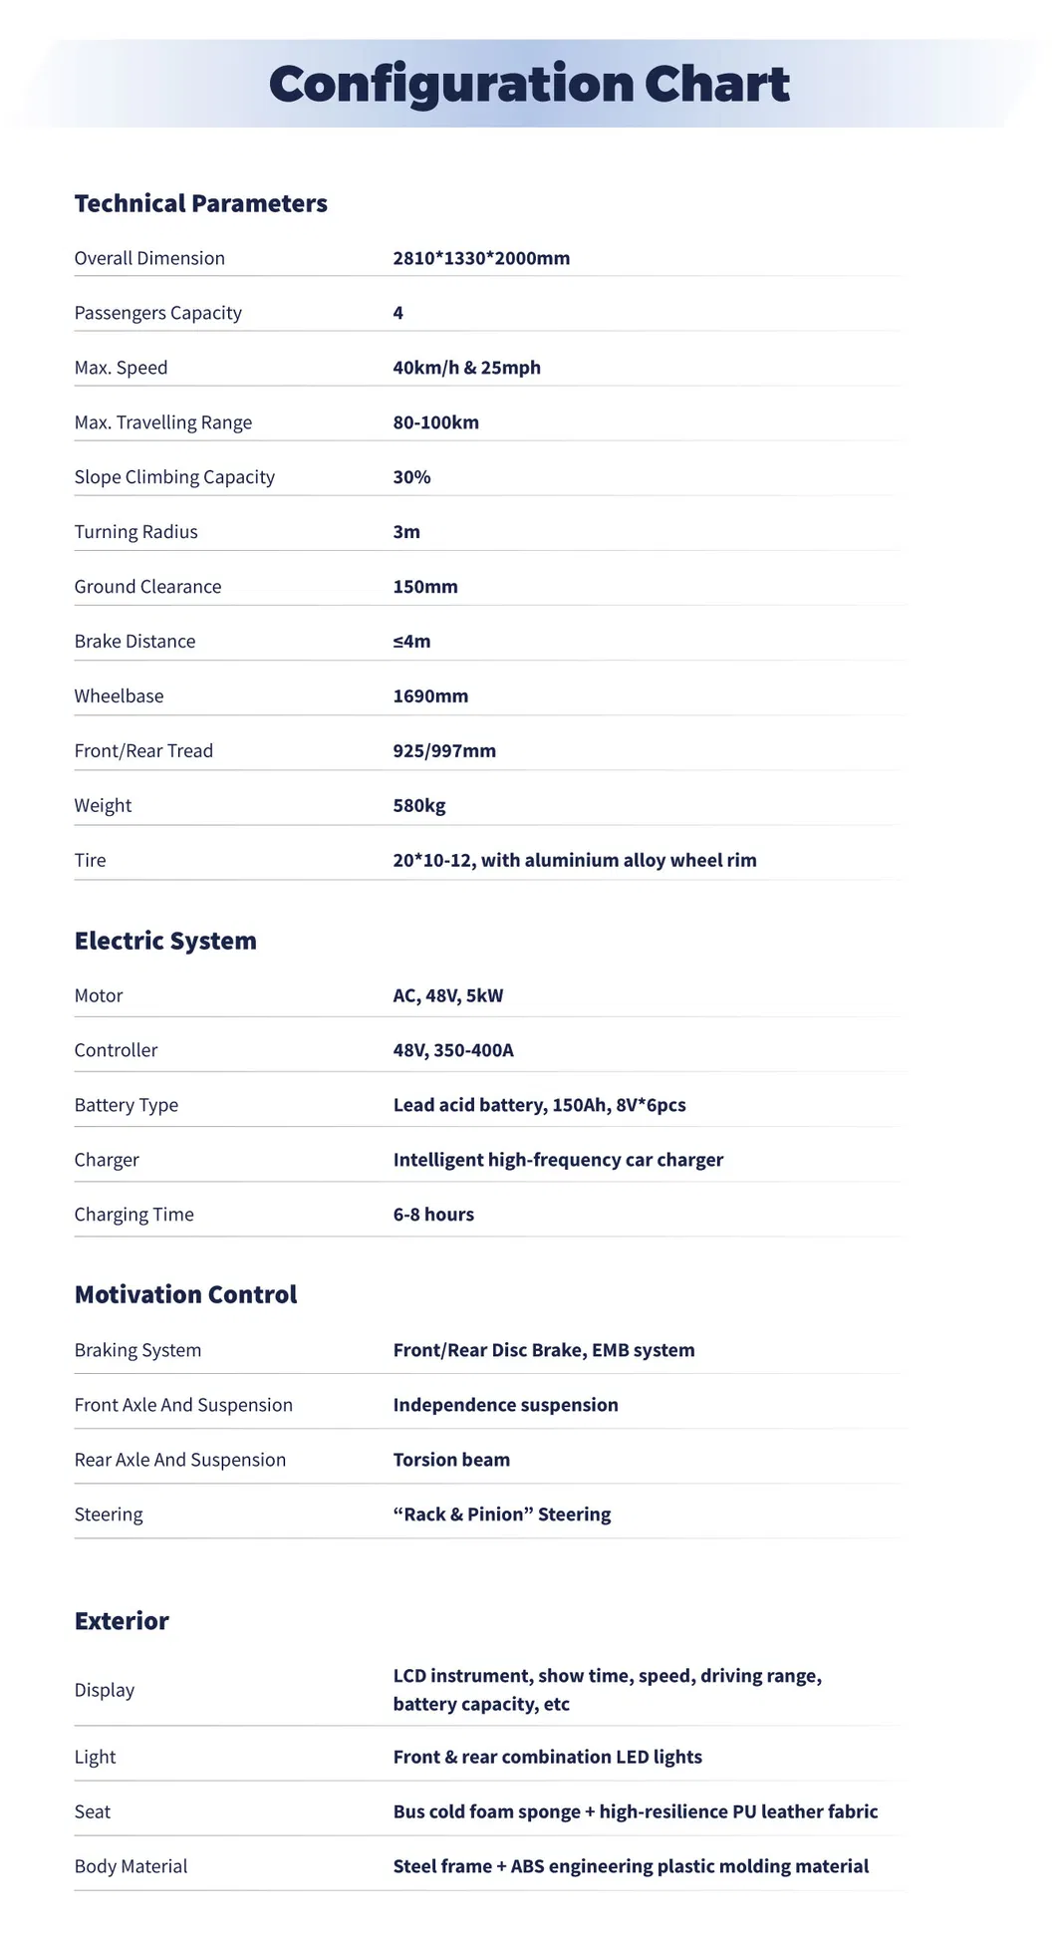Click the Wheelbase value 1690mm
The width and height of the screenshot is (1056, 1935).
point(430,696)
